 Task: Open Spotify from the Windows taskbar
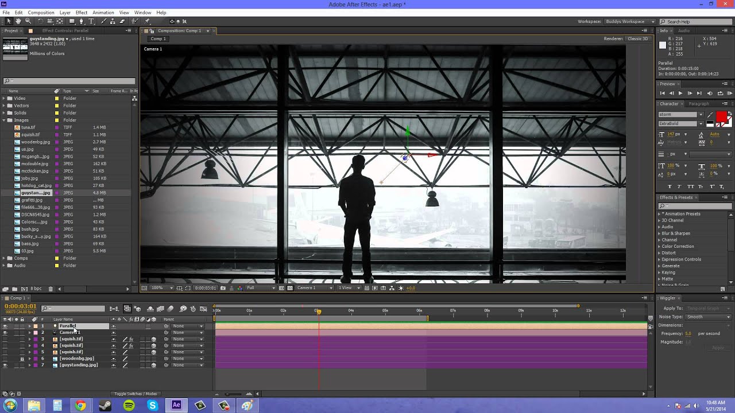(129, 406)
